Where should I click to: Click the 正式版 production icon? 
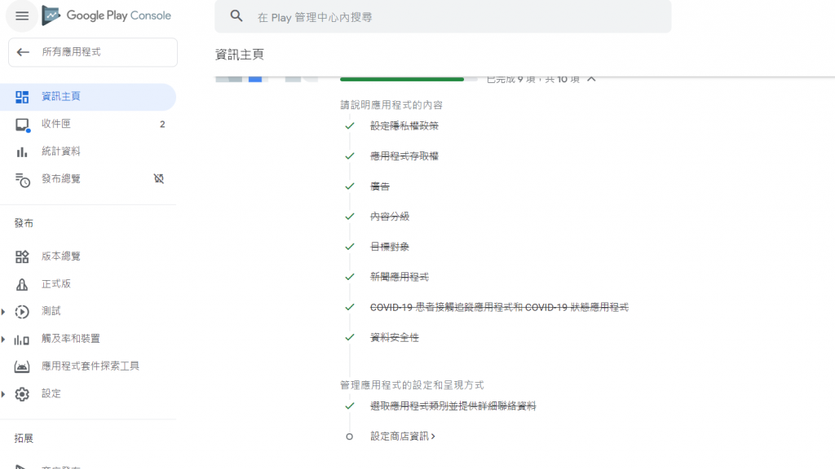[x=22, y=284]
